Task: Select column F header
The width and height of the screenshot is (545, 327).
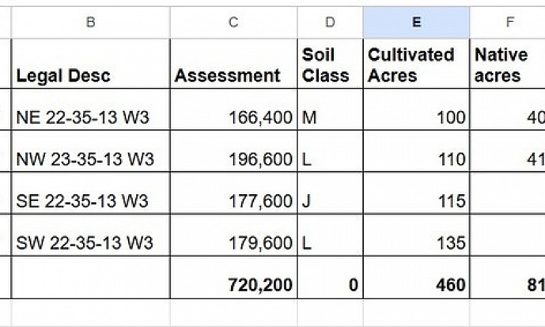Action: (x=508, y=22)
